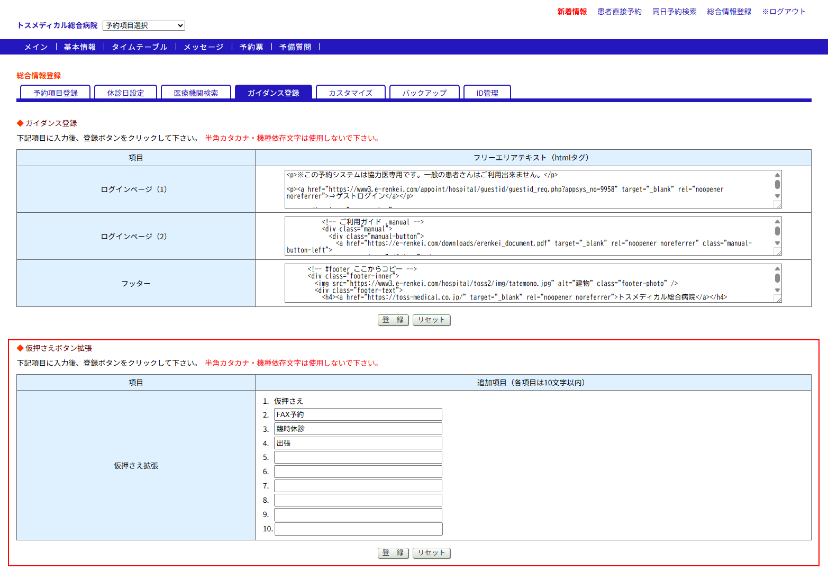Switch to バックアップ tab
The width and height of the screenshot is (828, 570).
click(x=424, y=93)
